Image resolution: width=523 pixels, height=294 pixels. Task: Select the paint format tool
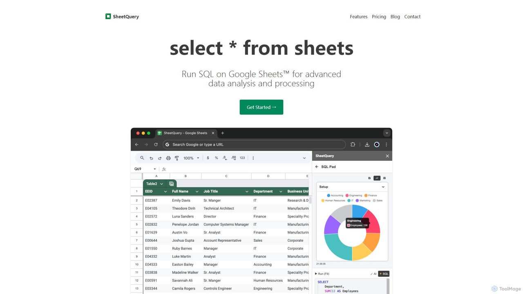click(177, 158)
